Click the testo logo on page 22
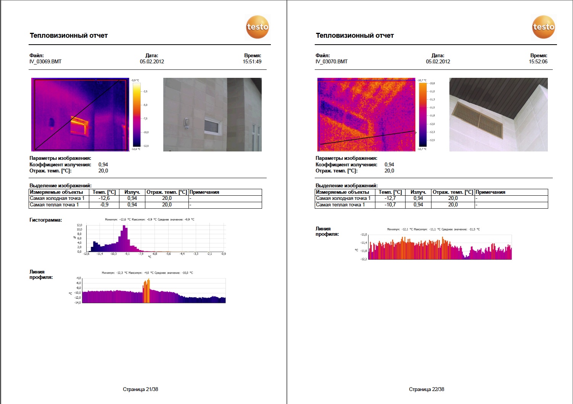This screenshot has height=404, width=573. pos(544,27)
